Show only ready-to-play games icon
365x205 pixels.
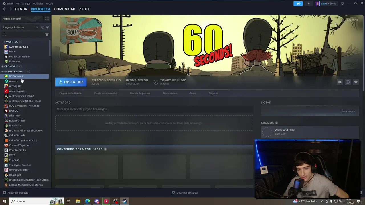click(48, 27)
